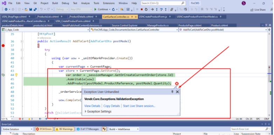Click the lightbulb quick actions icon on line 44
Image resolution: width=274 pixels, height=135 pixels.
pos(16,75)
